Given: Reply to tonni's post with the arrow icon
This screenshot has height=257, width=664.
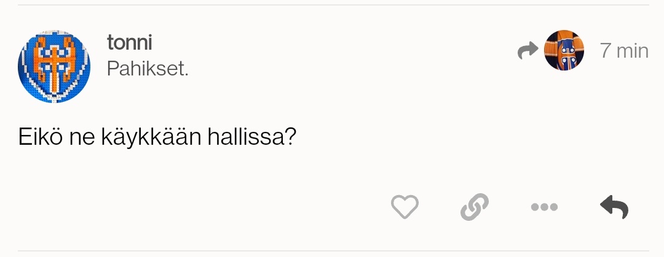Looking at the screenshot, I should 614,207.
